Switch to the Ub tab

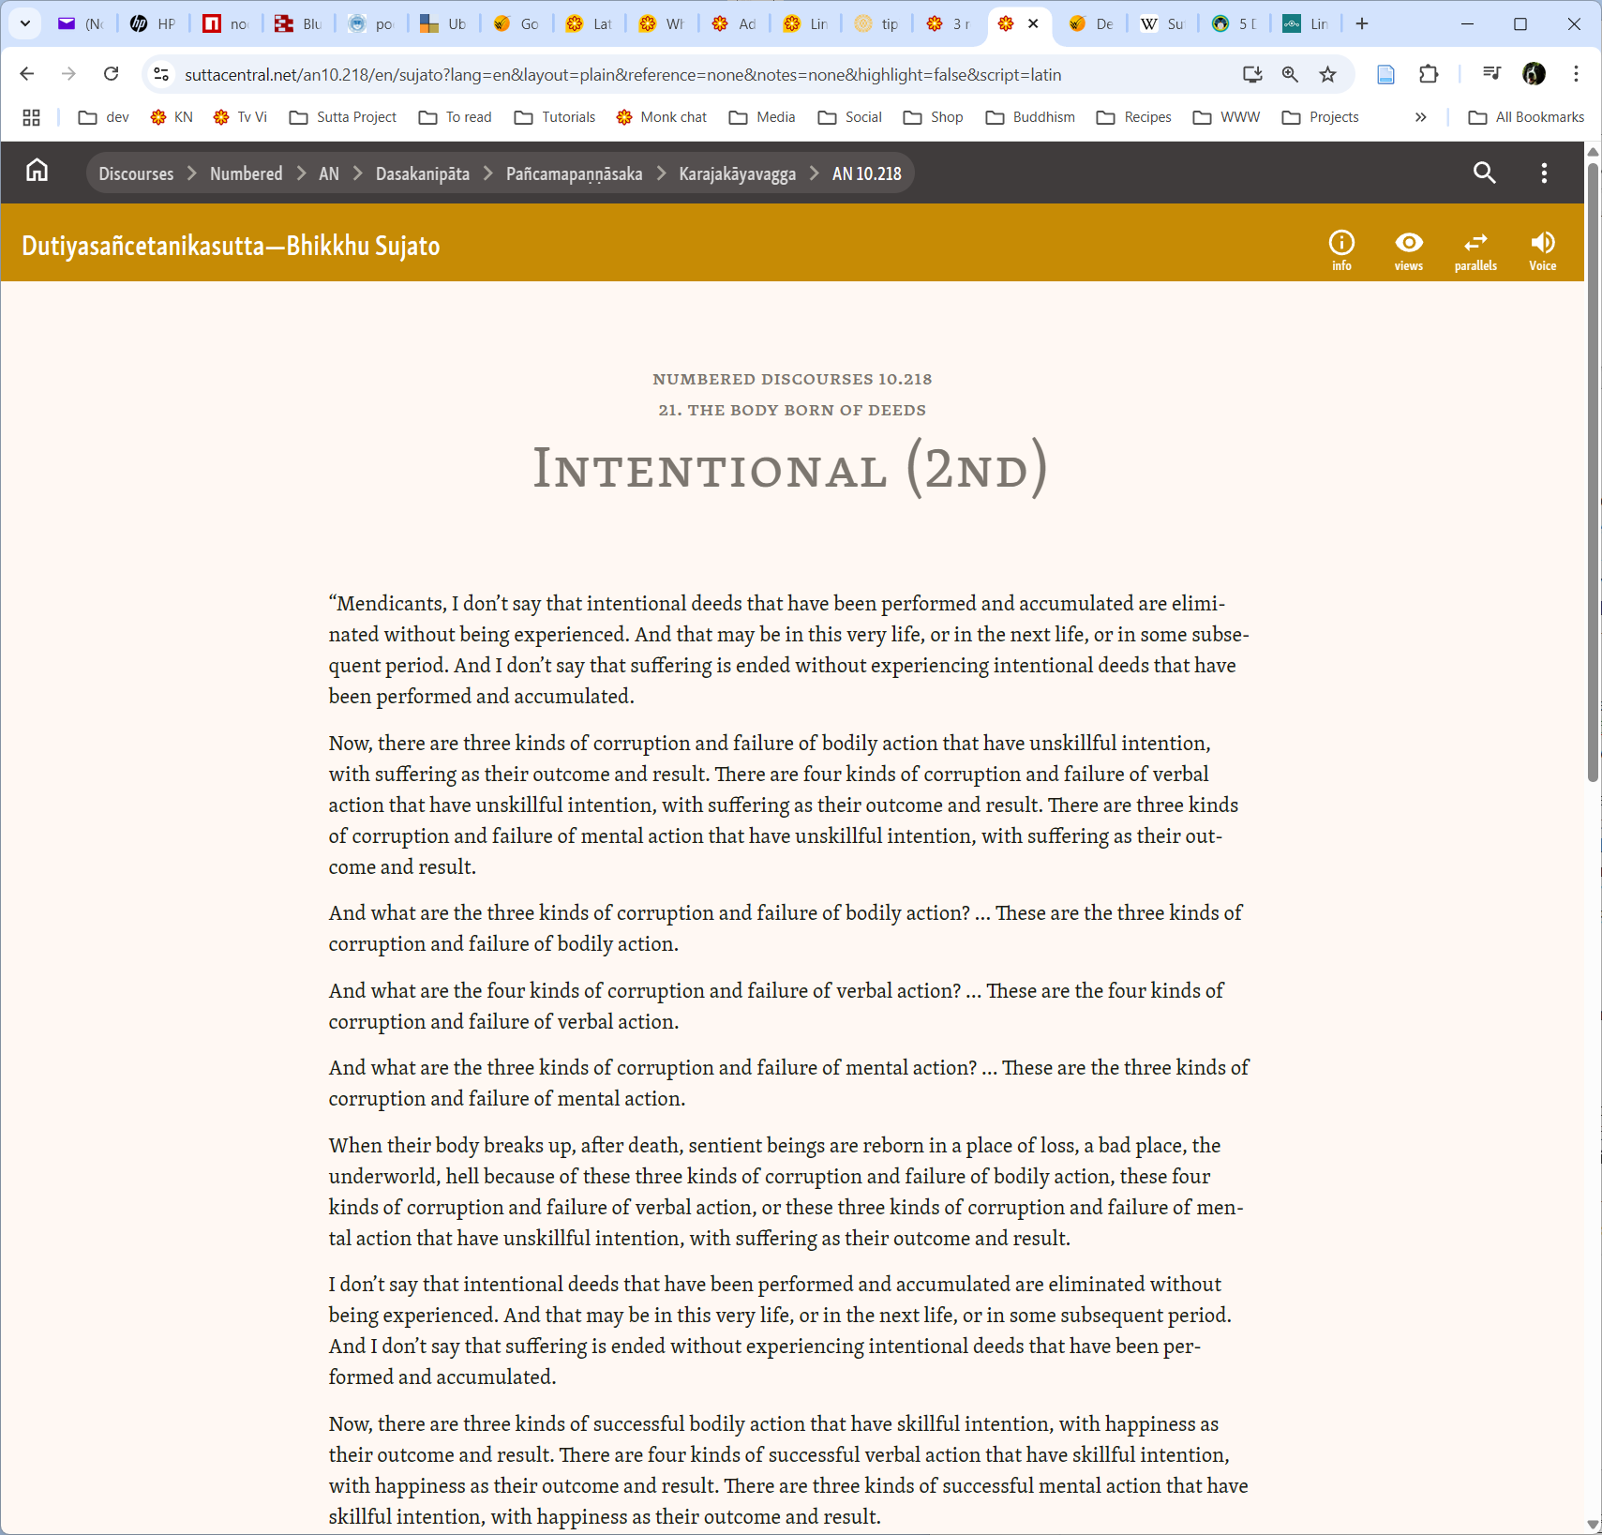[444, 24]
